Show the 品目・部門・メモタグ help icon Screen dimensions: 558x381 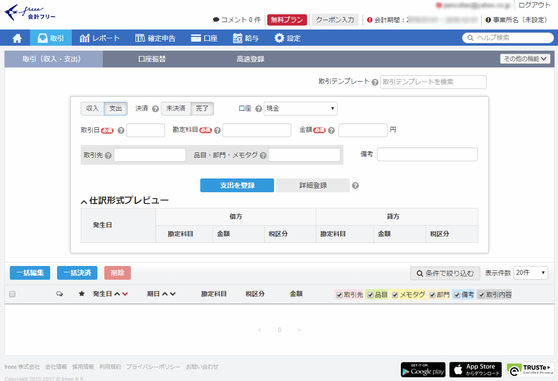tap(263, 155)
